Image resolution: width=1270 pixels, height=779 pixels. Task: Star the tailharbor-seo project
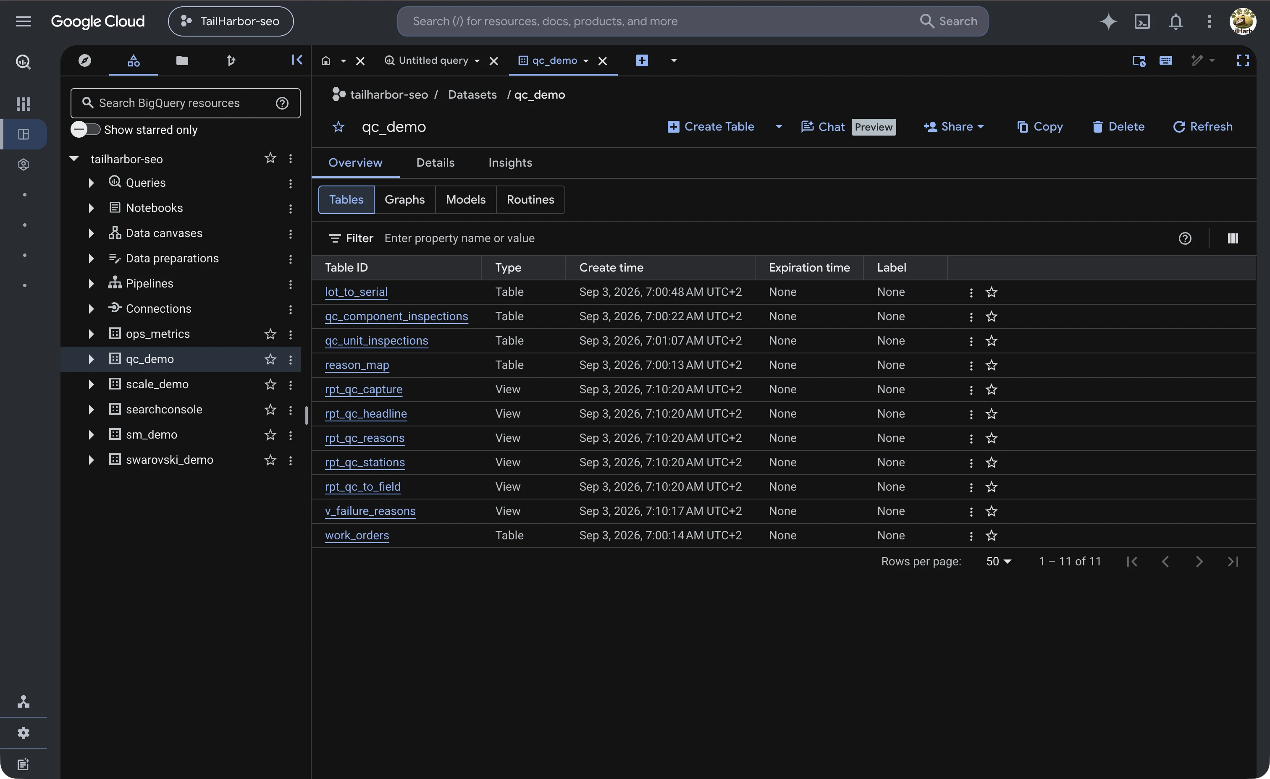[x=270, y=158]
